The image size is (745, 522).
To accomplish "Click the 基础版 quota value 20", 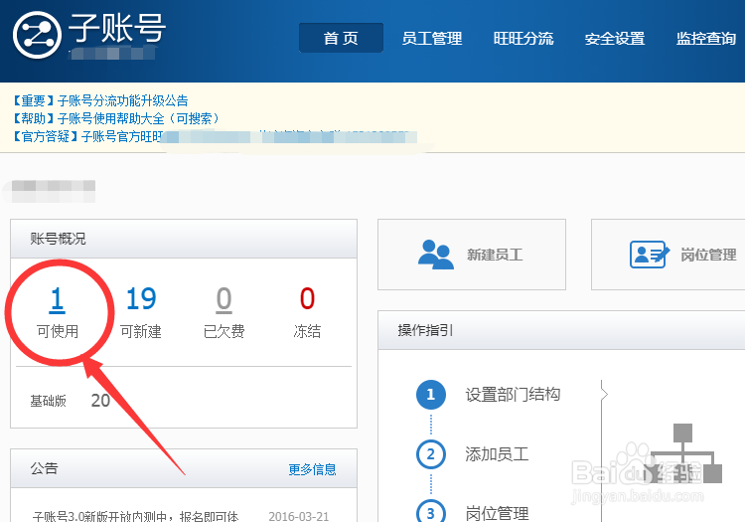I will pyautogui.click(x=100, y=401).
